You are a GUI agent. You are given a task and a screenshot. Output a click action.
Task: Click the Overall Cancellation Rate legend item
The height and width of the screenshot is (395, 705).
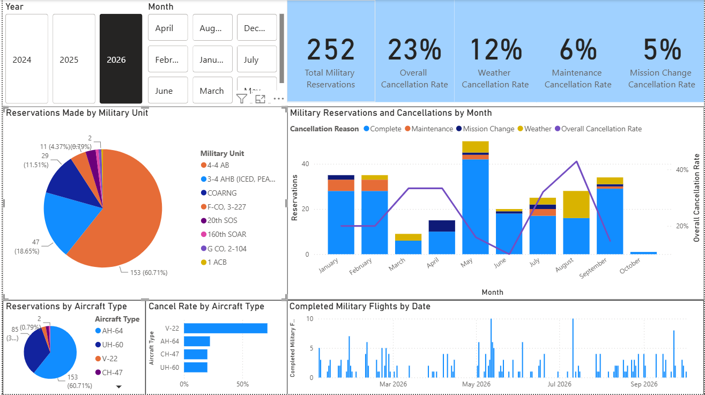598,129
